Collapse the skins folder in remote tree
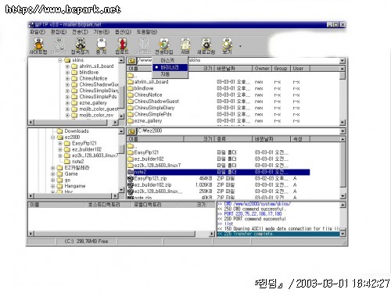The height and width of the screenshot is (293, 391). click(x=60, y=60)
